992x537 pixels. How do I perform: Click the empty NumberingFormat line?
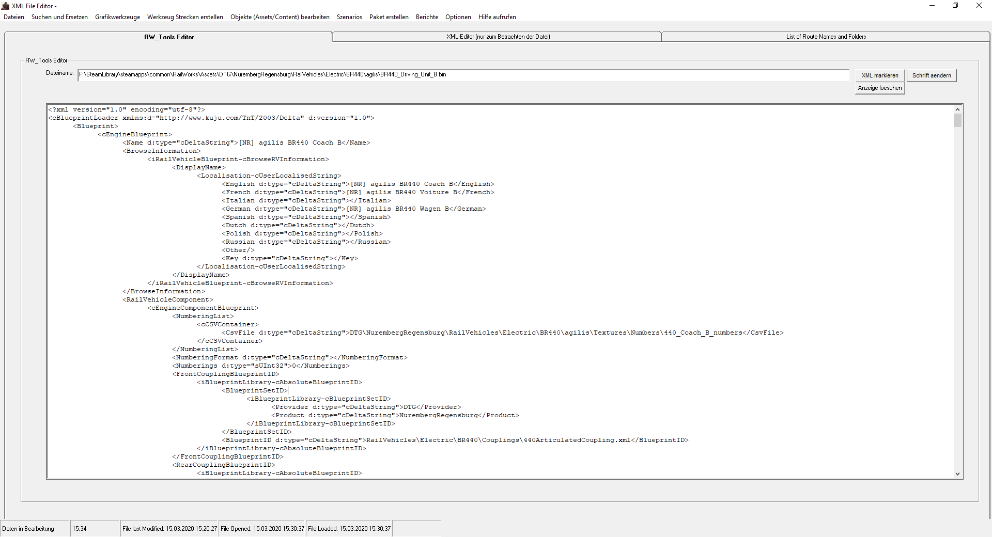[x=290, y=357]
